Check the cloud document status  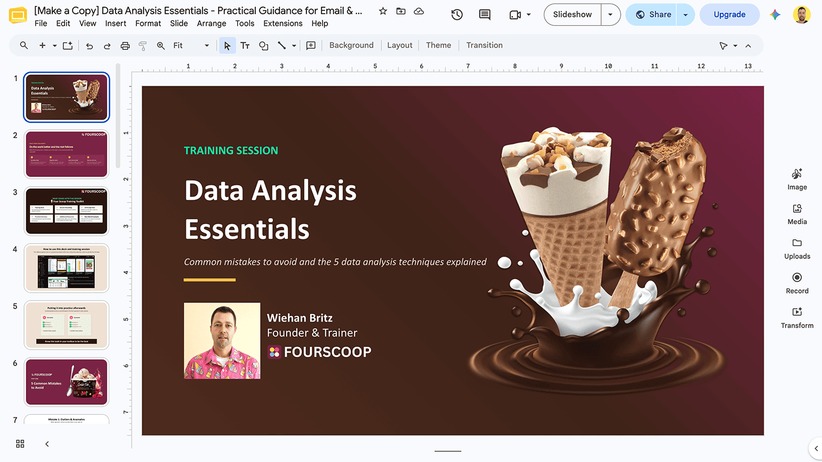click(419, 11)
